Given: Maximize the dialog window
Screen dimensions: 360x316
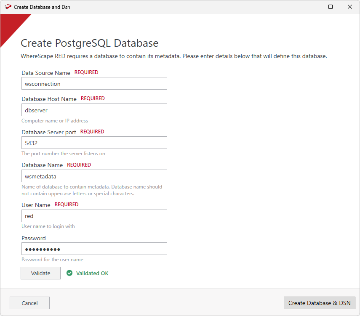Looking at the screenshot, I should click(x=331, y=7).
